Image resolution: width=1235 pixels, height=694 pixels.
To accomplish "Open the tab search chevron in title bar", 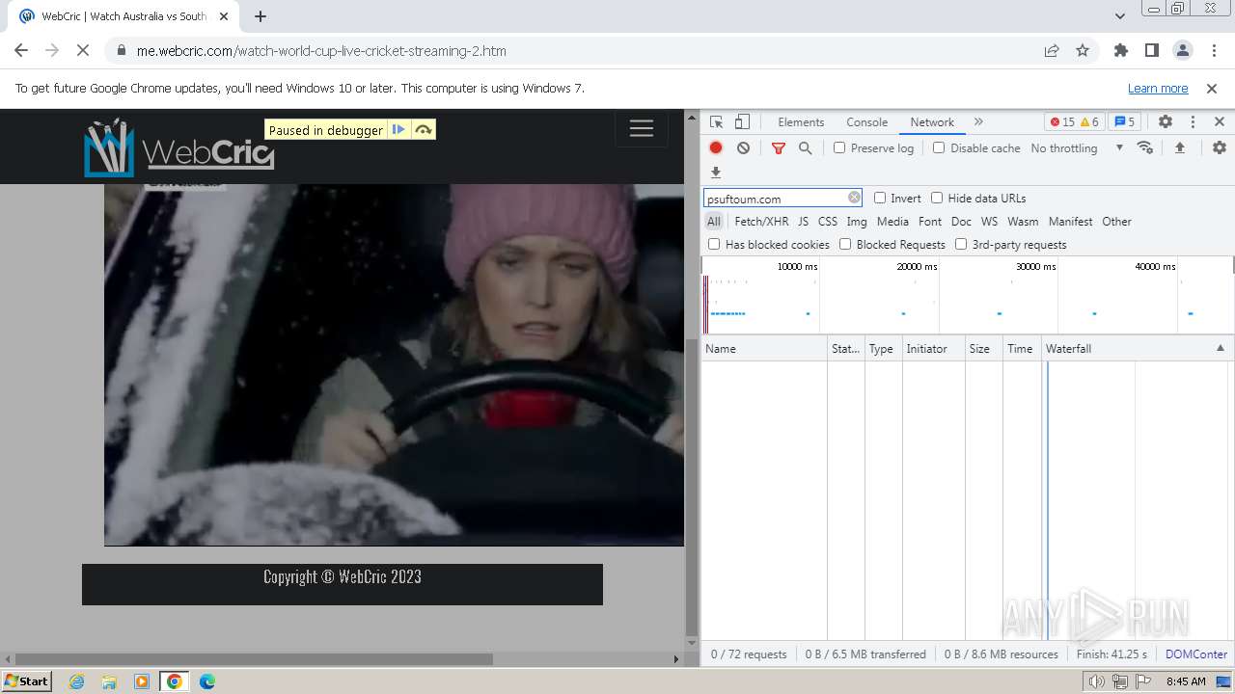I will tap(1120, 16).
